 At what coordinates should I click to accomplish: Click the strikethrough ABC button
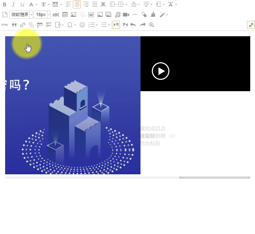coord(56,15)
